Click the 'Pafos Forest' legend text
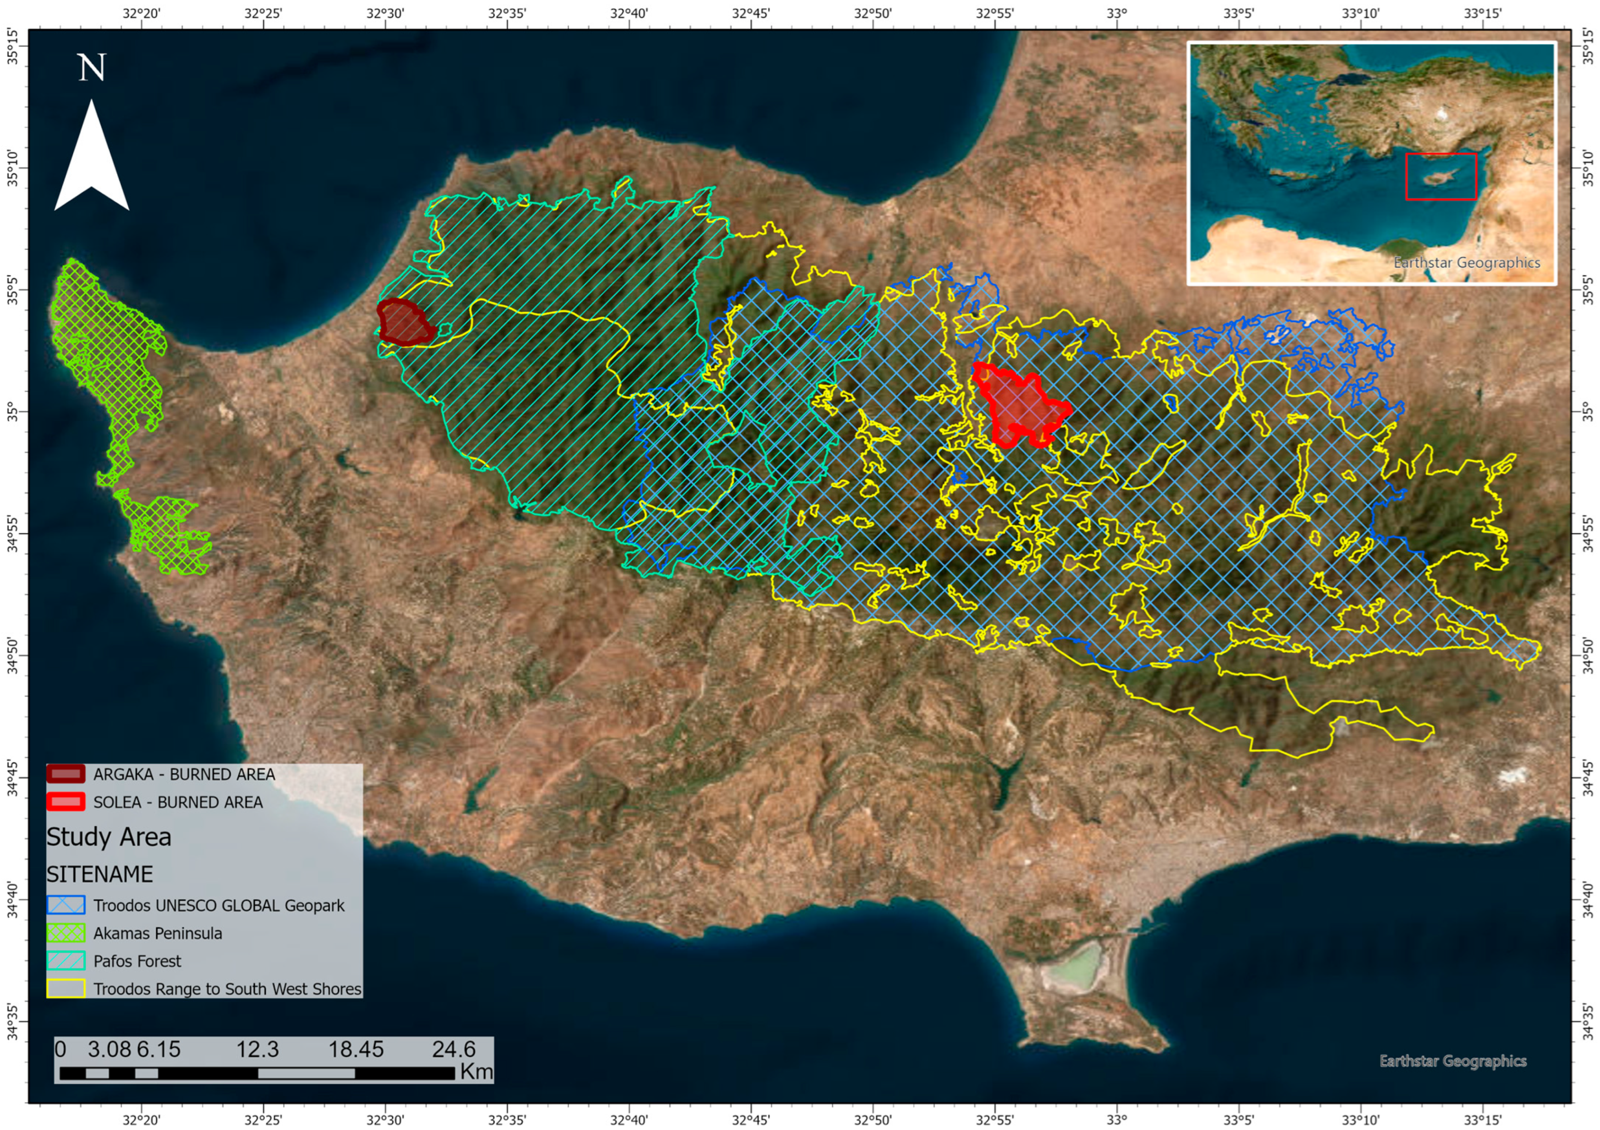This screenshot has height=1130, width=1600. (x=137, y=961)
